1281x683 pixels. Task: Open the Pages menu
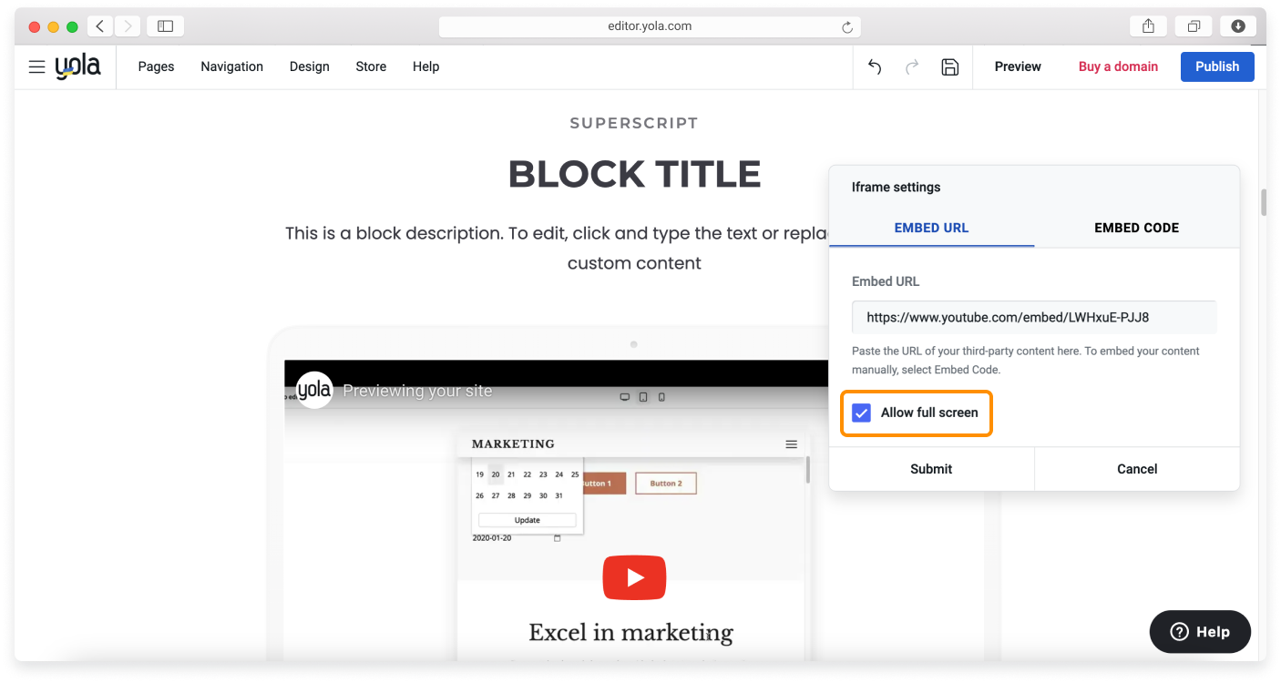click(156, 66)
